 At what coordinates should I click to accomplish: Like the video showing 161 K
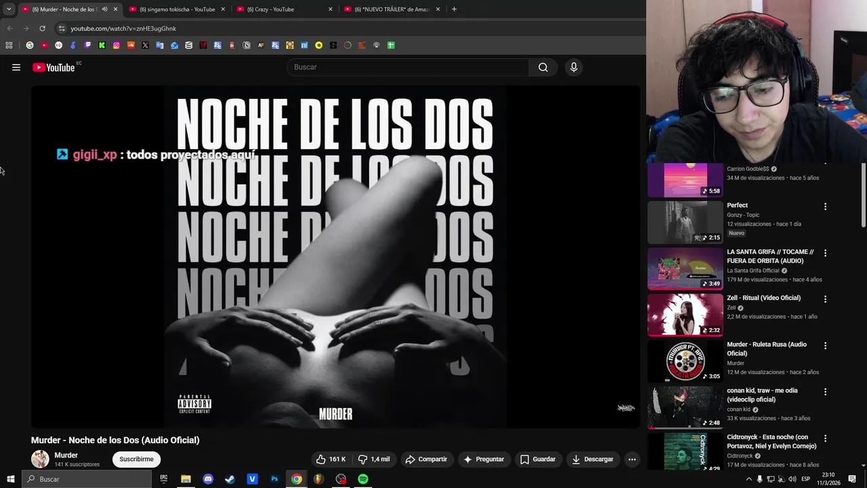[331, 459]
